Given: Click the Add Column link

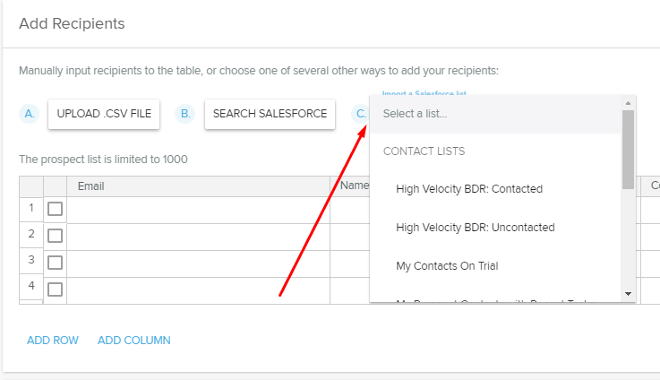Looking at the screenshot, I should coord(134,341).
